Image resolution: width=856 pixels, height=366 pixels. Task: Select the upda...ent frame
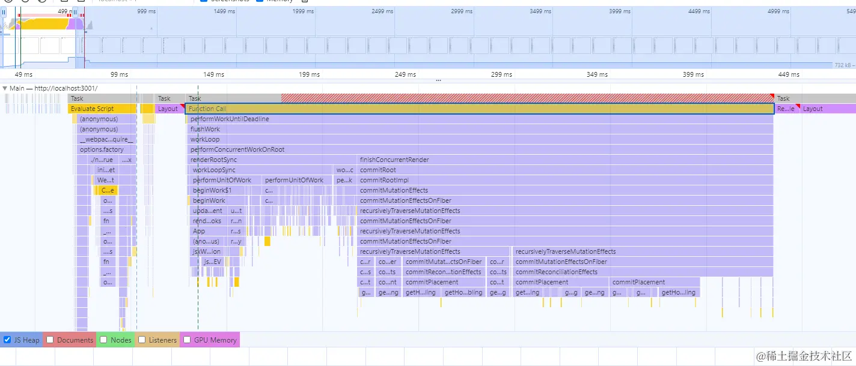tap(209, 211)
